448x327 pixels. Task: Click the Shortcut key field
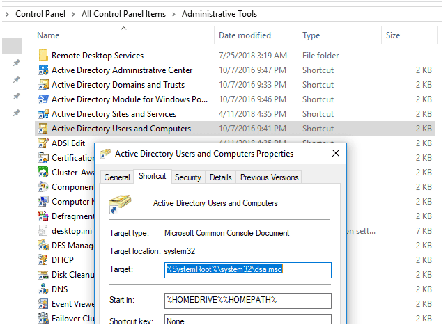click(x=248, y=319)
